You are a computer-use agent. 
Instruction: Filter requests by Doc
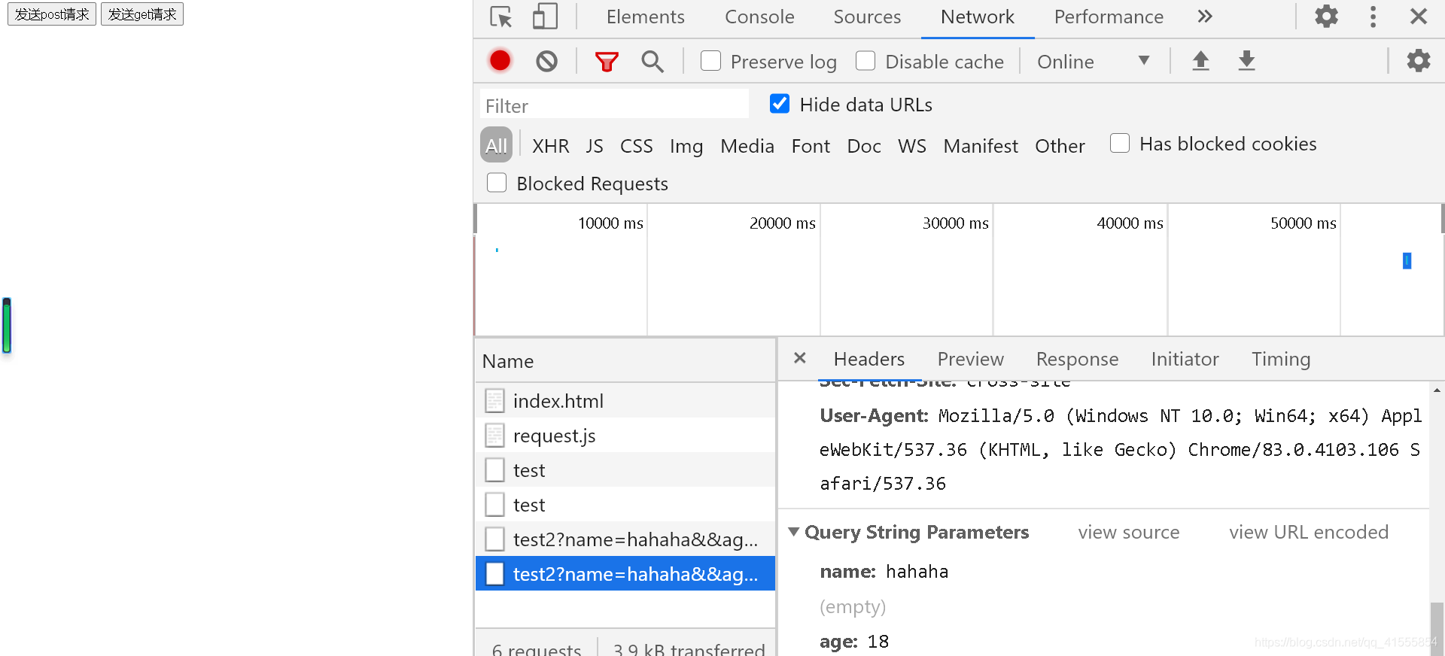864,146
